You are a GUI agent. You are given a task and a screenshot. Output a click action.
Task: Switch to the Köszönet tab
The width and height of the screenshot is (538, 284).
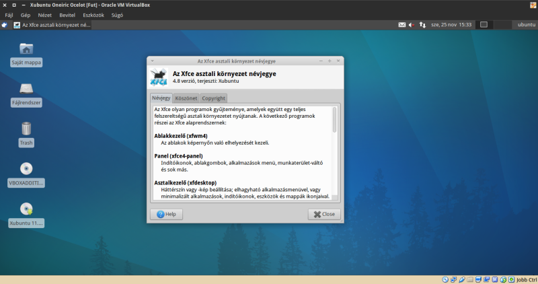click(x=186, y=98)
